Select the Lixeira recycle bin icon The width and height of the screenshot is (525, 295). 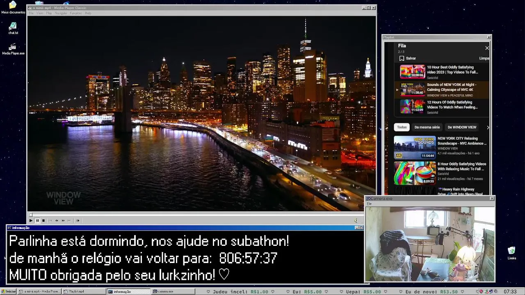point(511,253)
